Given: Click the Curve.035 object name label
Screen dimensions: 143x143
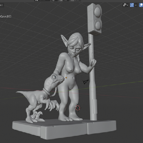Looking at the screenshot, I should (x=6, y=16).
